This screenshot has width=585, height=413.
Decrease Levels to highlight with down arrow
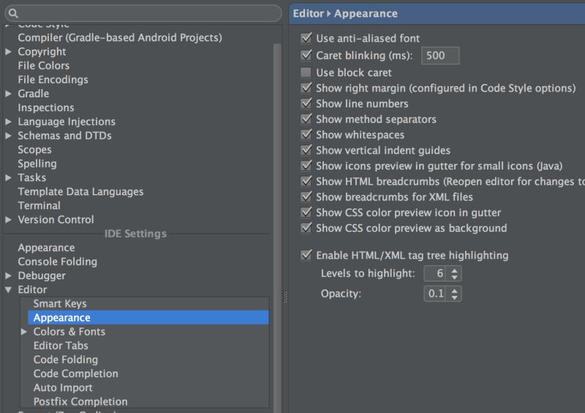(x=454, y=277)
